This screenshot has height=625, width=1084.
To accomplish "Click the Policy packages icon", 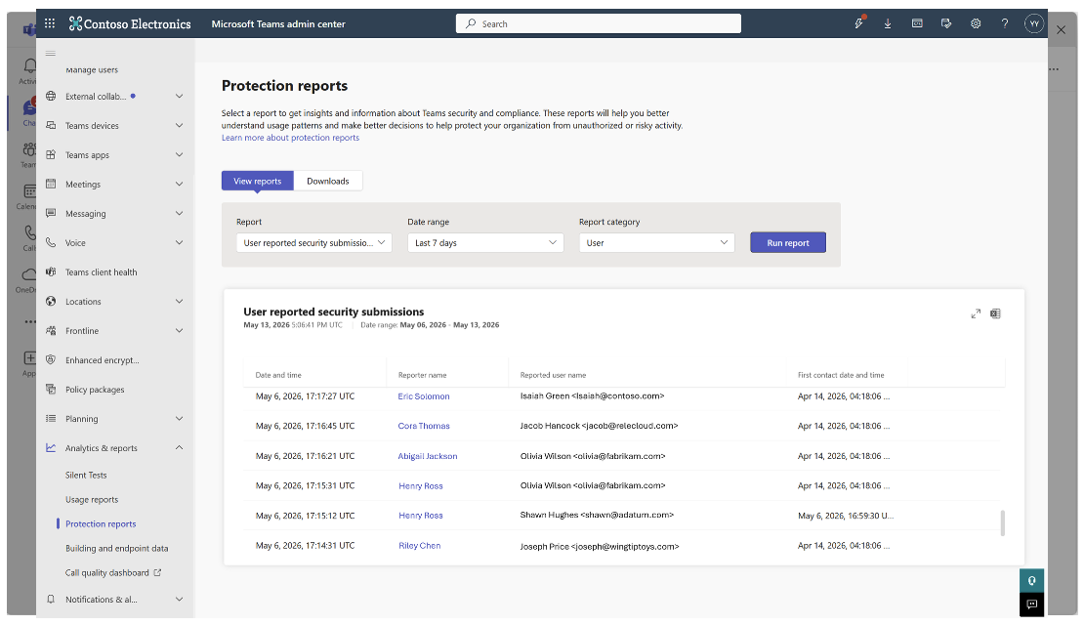I will [51, 390].
